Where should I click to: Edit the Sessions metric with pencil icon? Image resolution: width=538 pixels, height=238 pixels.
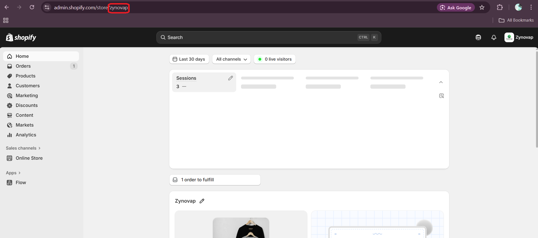(x=231, y=78)
